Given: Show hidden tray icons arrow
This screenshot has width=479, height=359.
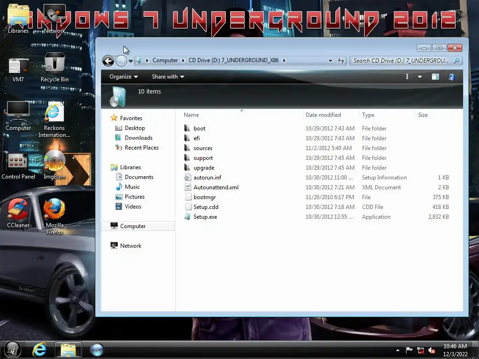Looking at the screenshot, I should pyautogui.click(x=398, y=350).
